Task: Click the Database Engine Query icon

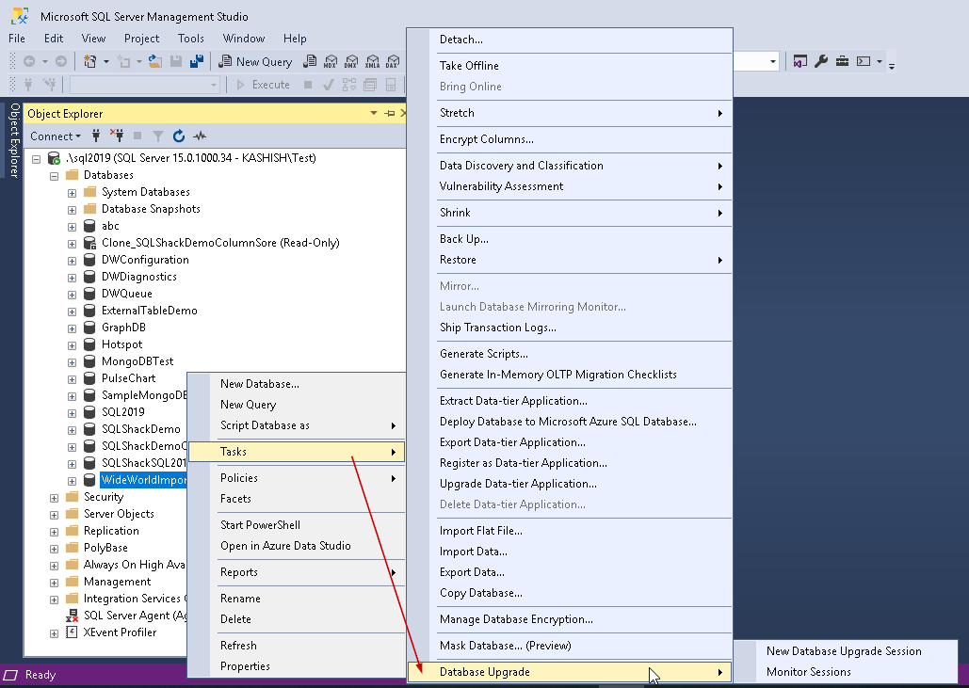Action: pyautogui.click(x=310, y=61)
